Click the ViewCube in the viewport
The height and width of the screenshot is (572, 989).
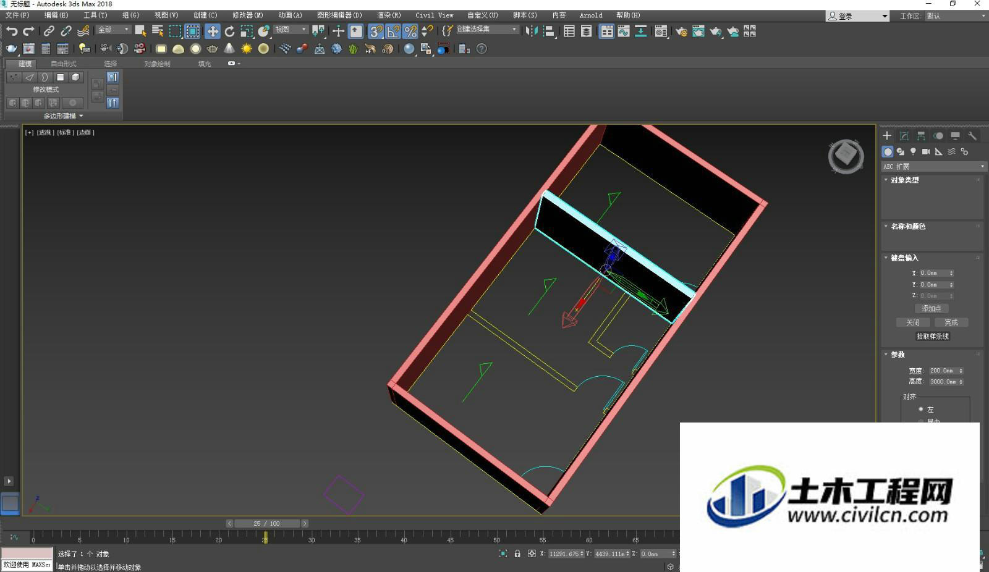846,156
